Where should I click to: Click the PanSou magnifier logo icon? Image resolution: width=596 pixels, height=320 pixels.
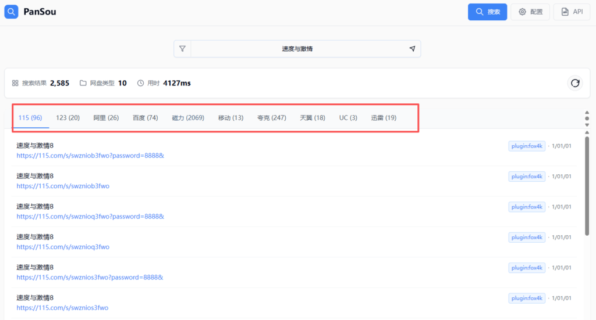click(12, 12)
